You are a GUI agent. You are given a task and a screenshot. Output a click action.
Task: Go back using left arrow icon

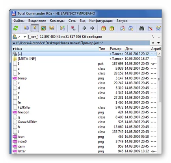pos(84,28)
